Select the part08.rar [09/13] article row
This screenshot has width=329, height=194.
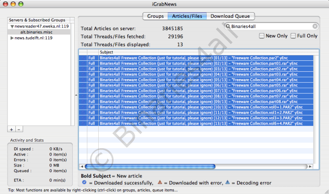[x=196, y=102]
